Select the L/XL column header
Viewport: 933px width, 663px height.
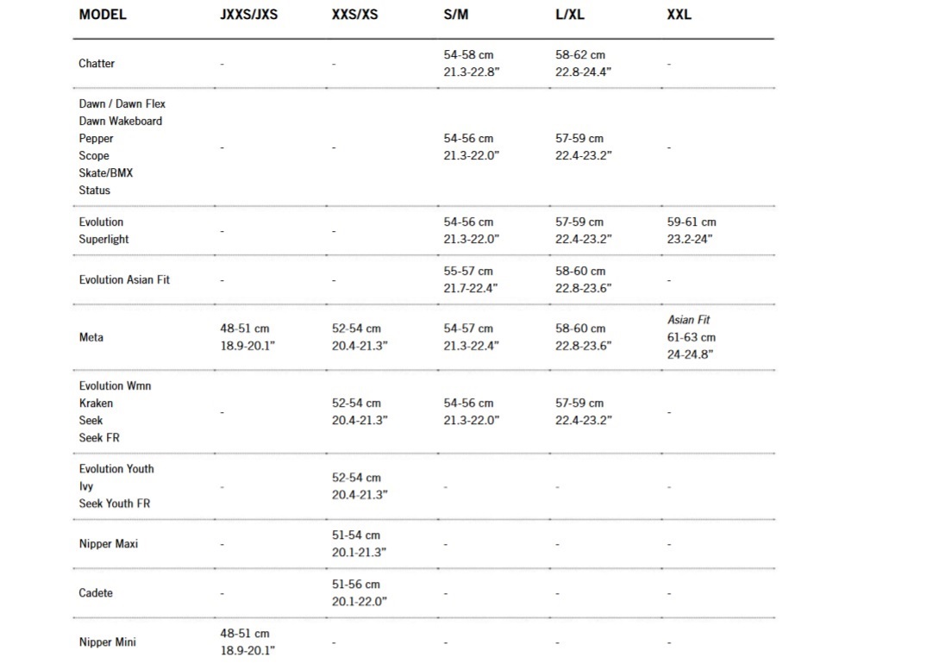571,15
